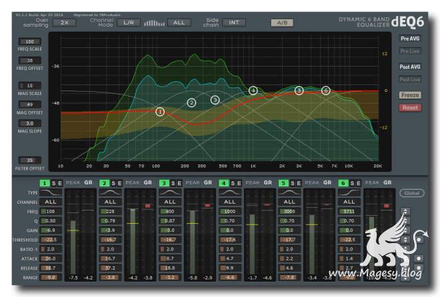Click band 2 Freq slider value 228
Image resolution: width=440 pixels, height=297 pixels.
[x=111, y=211]
